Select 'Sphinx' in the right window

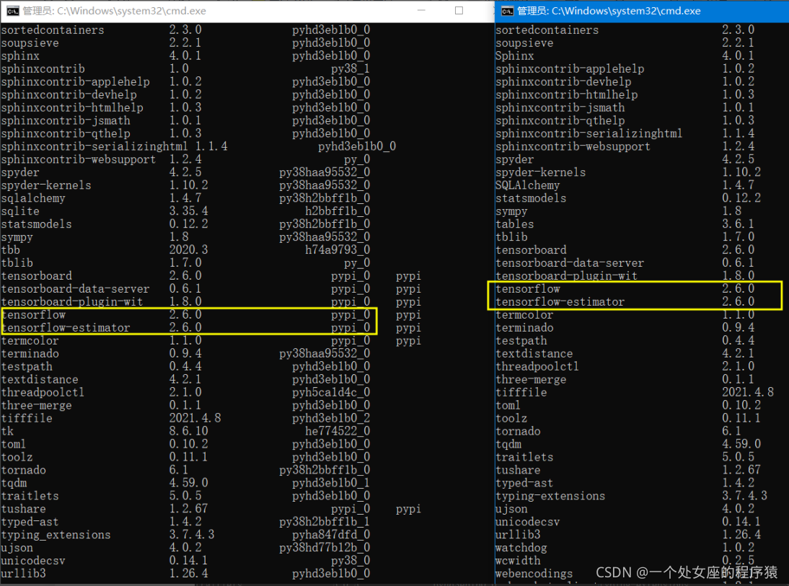(x=514, y=56)
